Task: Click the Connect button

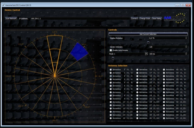Action: tap(134, 18)
